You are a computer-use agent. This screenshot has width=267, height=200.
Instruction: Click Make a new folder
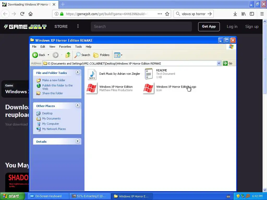(x=54, y=80)
